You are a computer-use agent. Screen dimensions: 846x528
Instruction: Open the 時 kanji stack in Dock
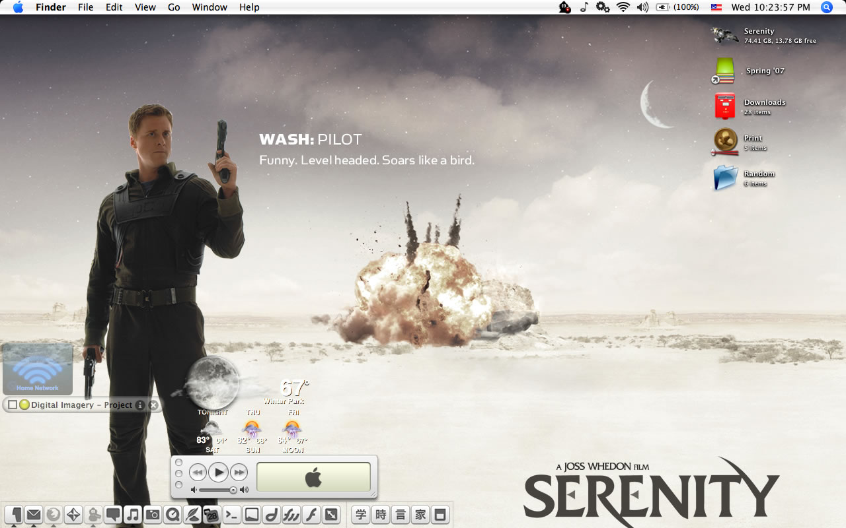coord(381,515)
